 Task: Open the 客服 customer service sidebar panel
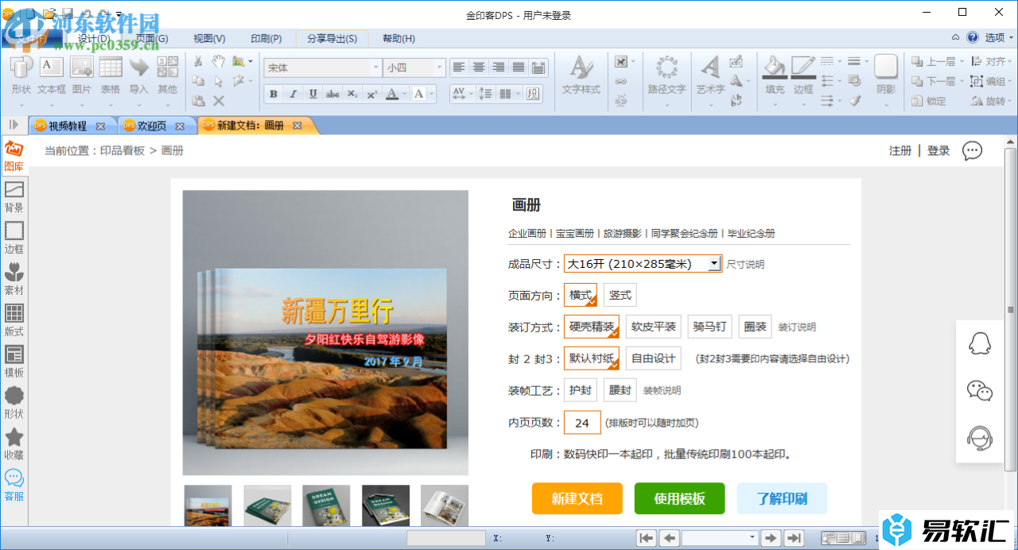pyautogui.click(x=14, y=486)
